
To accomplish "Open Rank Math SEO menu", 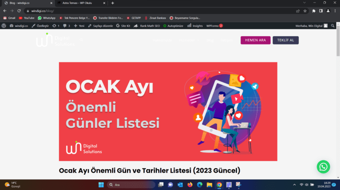I will (x=147, y=26).
